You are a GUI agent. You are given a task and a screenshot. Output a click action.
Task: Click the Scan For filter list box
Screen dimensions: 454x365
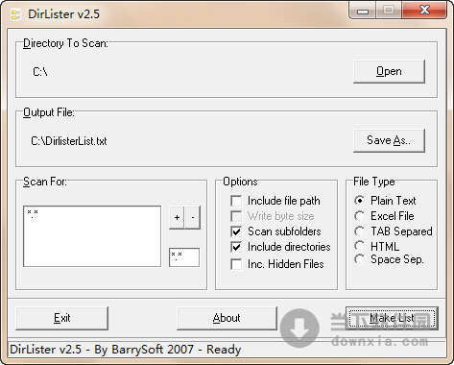click(92, 236)
